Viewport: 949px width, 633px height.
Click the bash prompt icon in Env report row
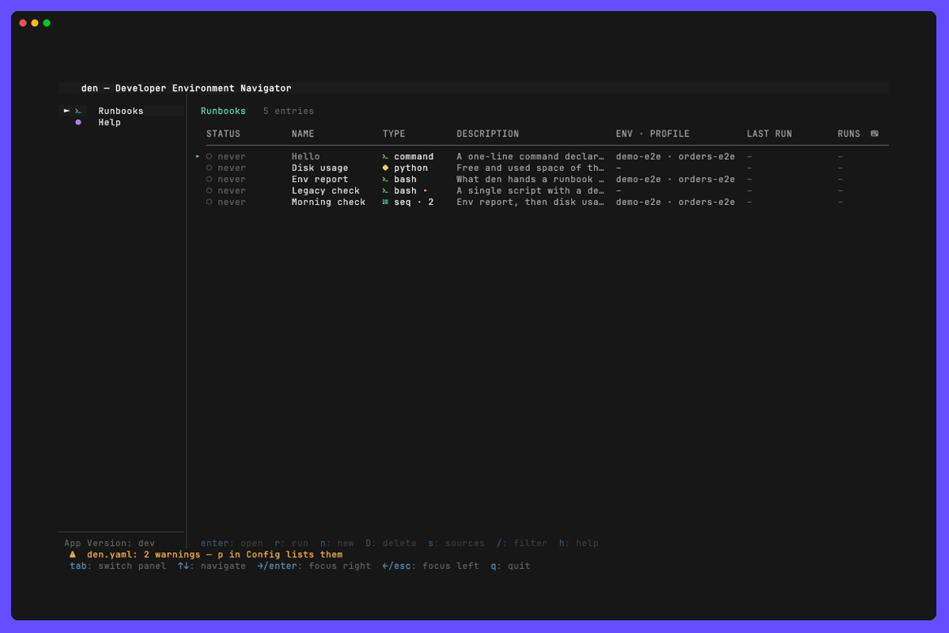click(x=385, y=180)
